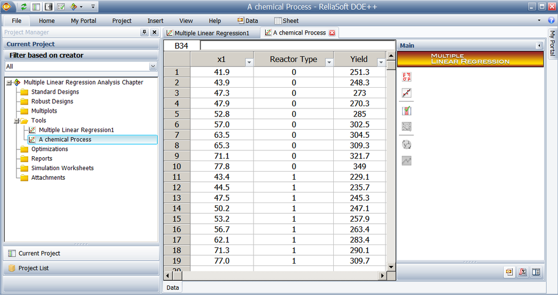Toggle the Project Manager panel toolbar icon
Image resolution: width=558 pixels, height=295 pixels.
(36, 7)
